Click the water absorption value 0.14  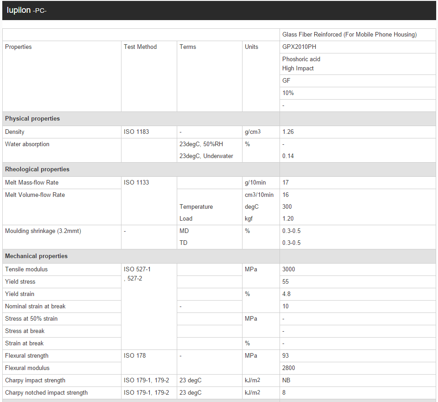pos(288,156)
